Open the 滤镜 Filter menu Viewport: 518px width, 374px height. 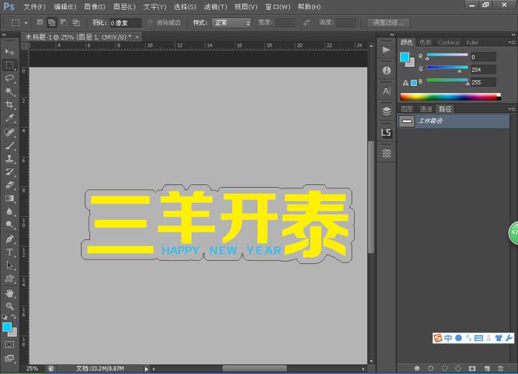[214, 6]
